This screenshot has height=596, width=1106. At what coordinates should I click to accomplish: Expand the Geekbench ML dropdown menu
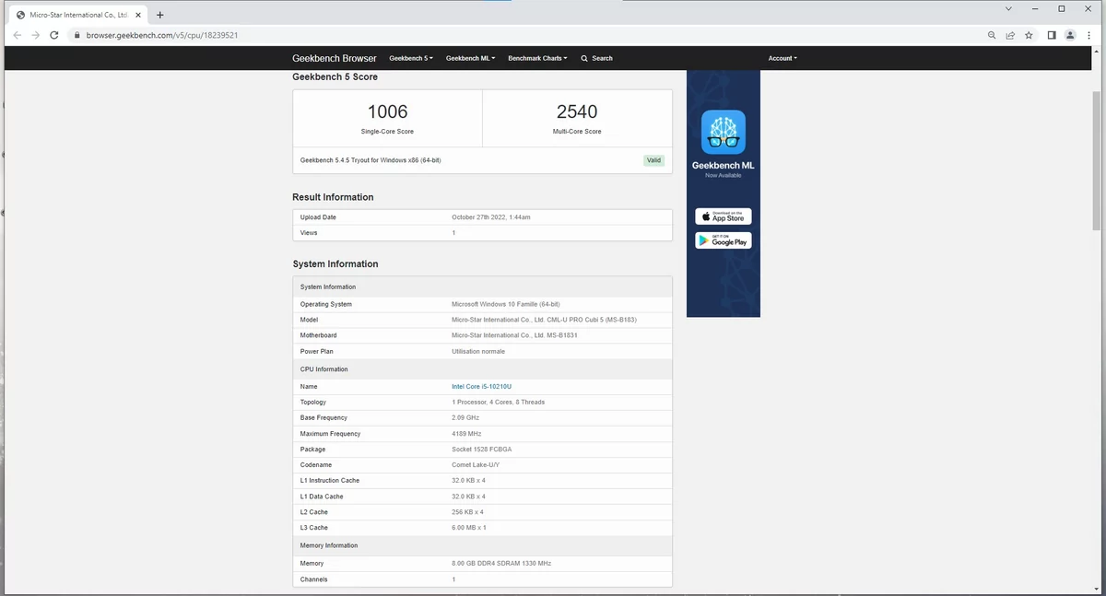(x=470, y=58)
